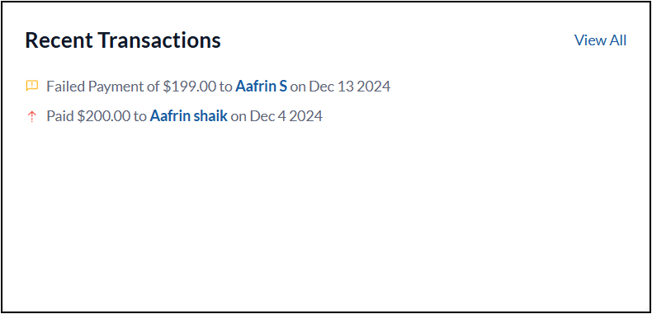The height and width of the screenshot is (314, 652).
Task: Click the Dec 13 2024 date text
Action: (x=350, y=87)
